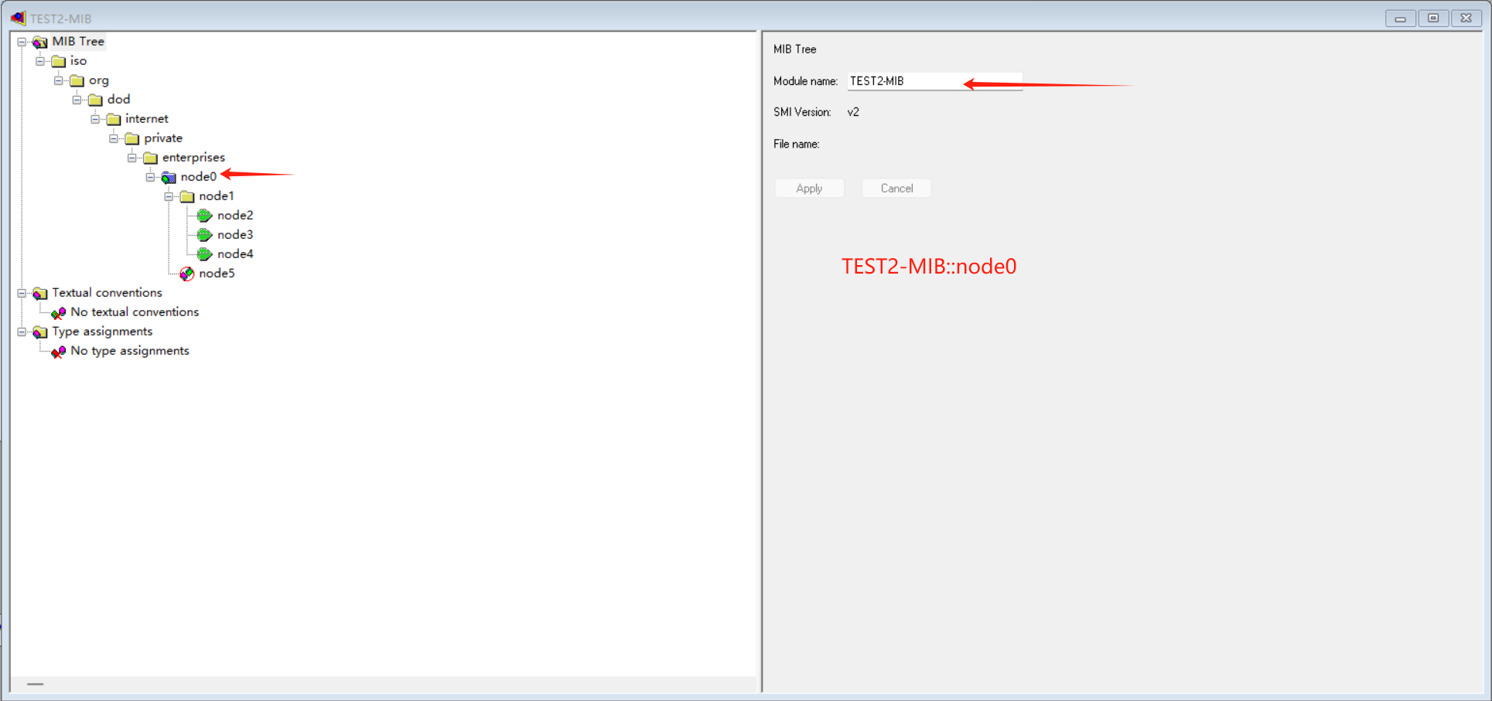The height and width of the screenshot is (701, 1492).
Task: Collapse the Textual conventions section
Action: point(22,293)
